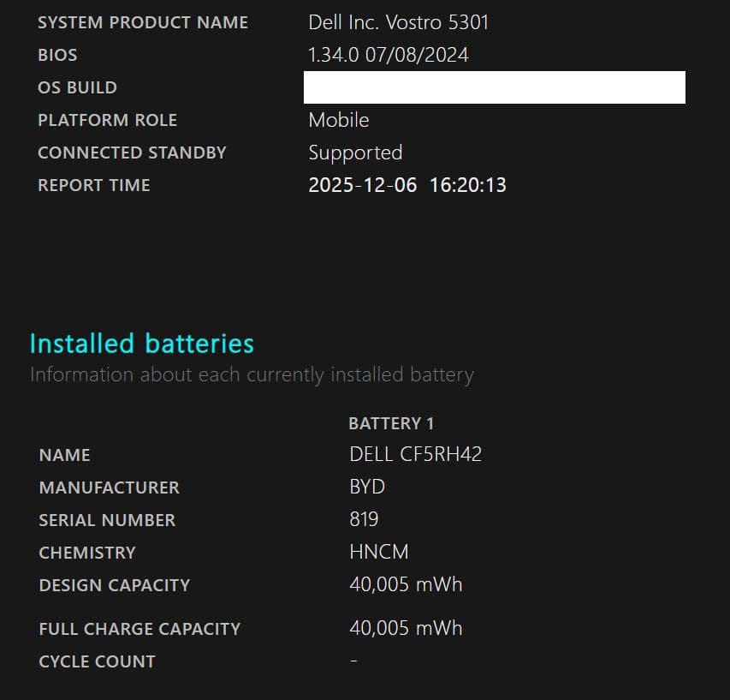Select the Mobile platform role value
730x700 pixels.
[338, 120]
